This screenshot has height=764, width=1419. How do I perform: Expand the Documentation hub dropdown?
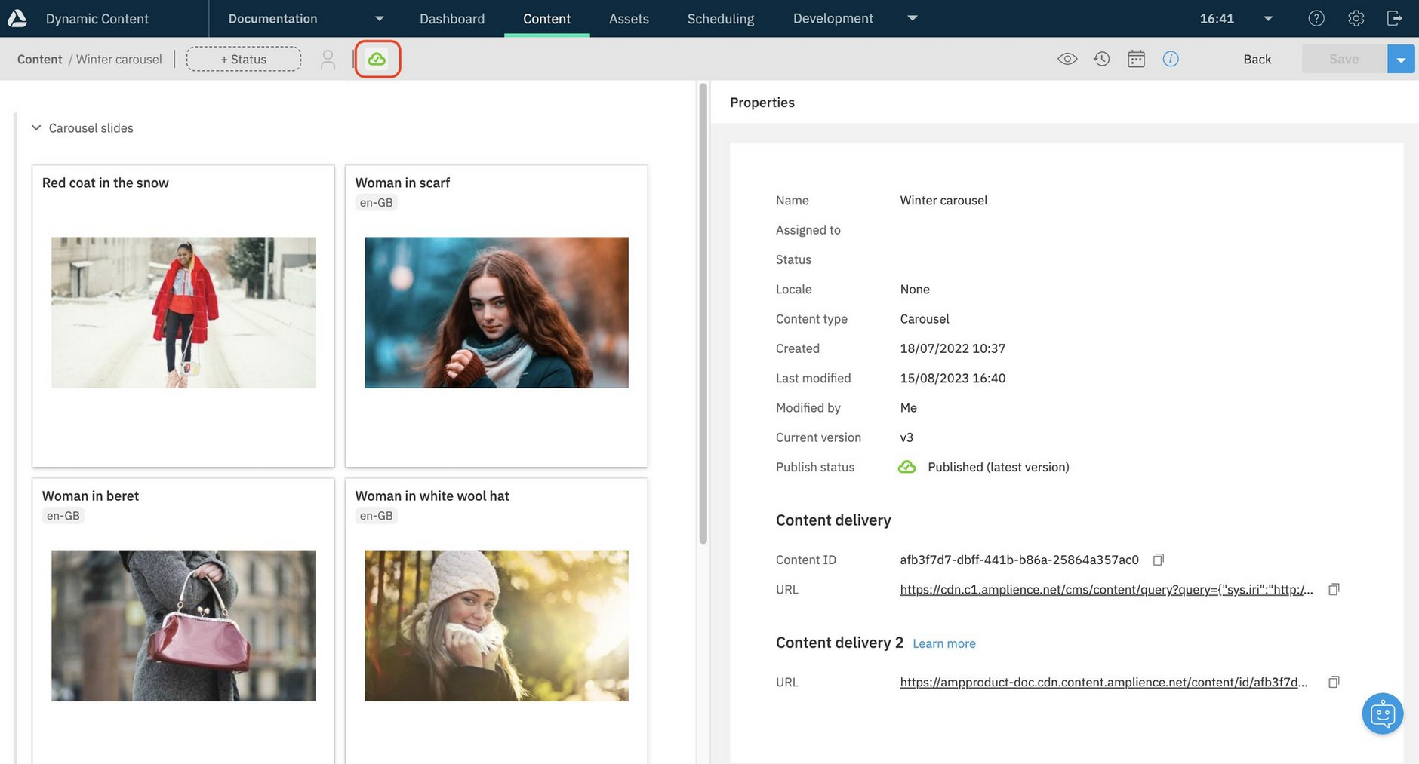tap(380, 18)
